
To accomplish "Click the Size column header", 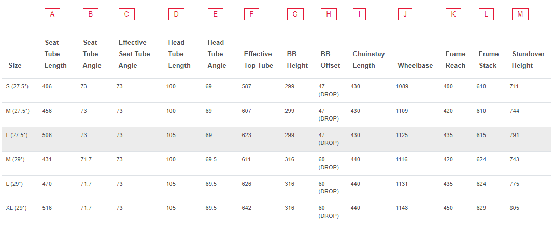I will 15,65.
